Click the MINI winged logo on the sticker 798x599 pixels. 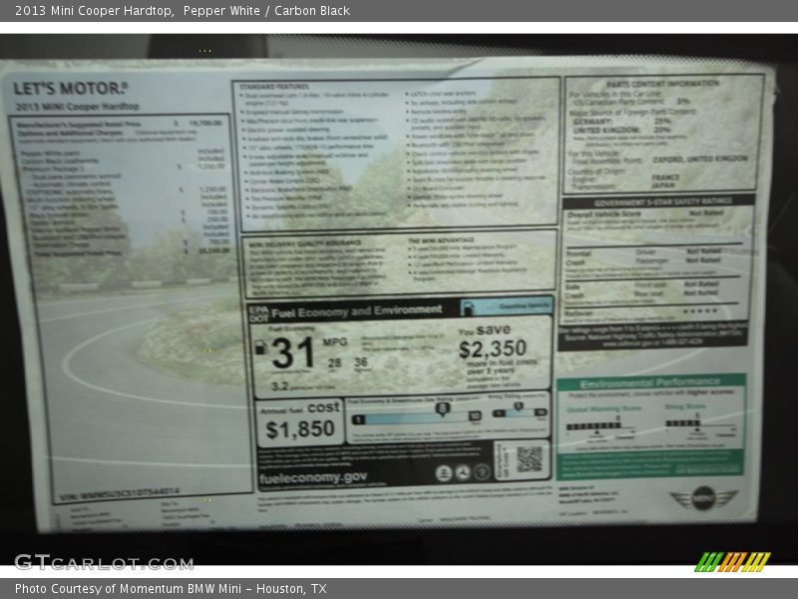(703, 497)
